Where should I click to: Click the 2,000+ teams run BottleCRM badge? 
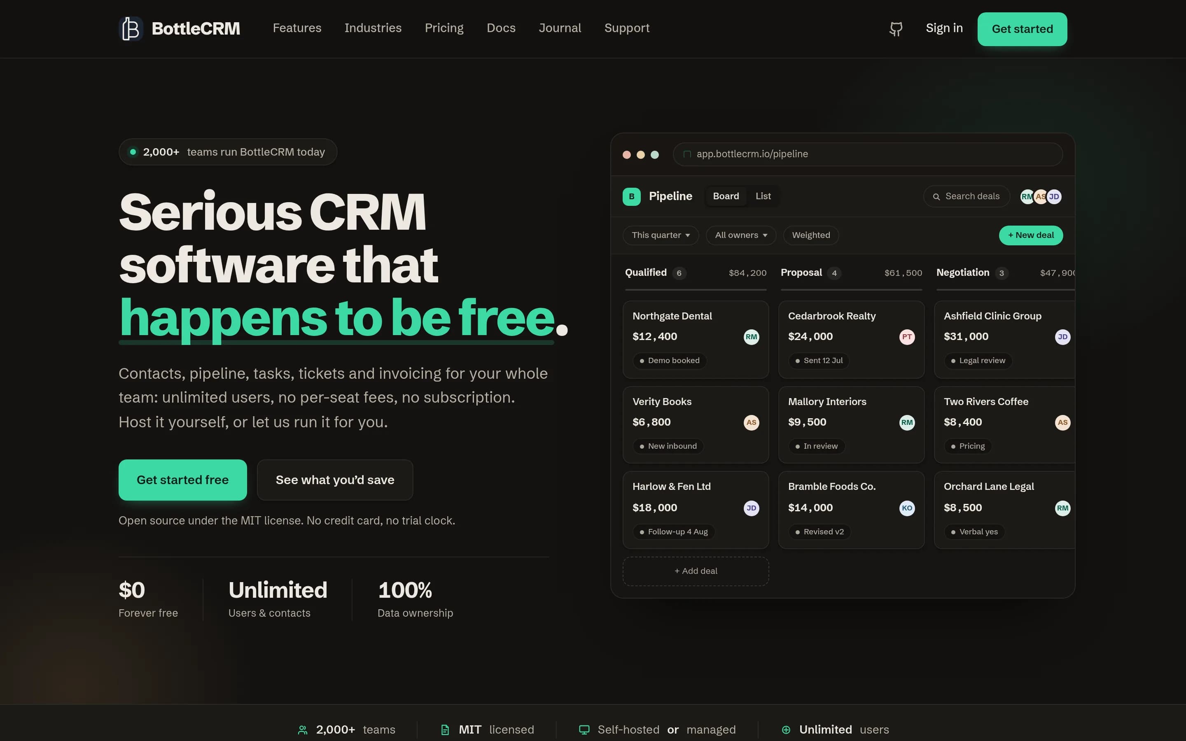(x=228, y=152)
